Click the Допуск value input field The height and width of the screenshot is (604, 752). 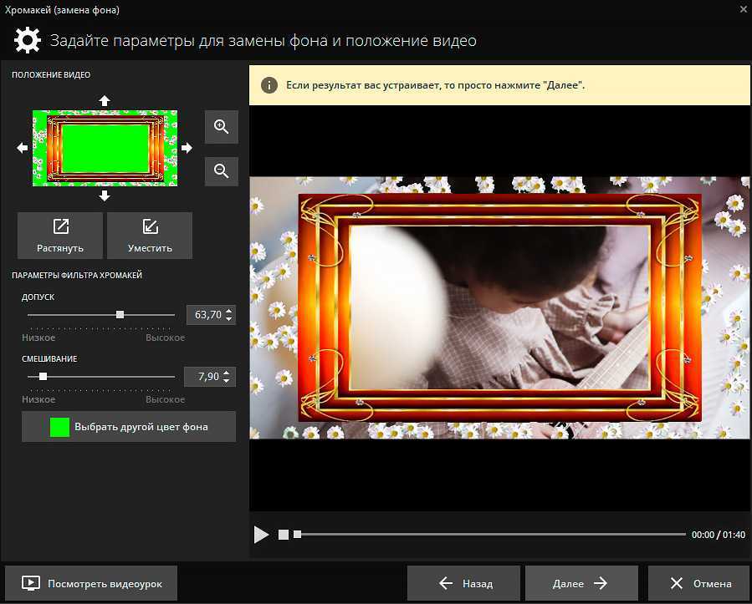pos(207,315)
